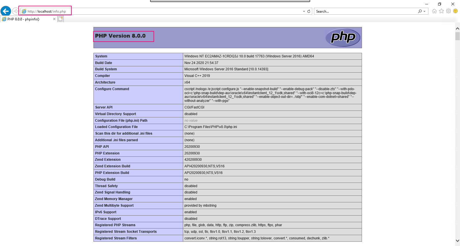The height and width of the screenshot is (246, 460).
Task: Open a new tab button
Action: click(x=60, y=19)
